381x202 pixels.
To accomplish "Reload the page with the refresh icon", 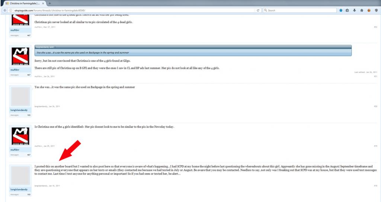I will [258, 10].
